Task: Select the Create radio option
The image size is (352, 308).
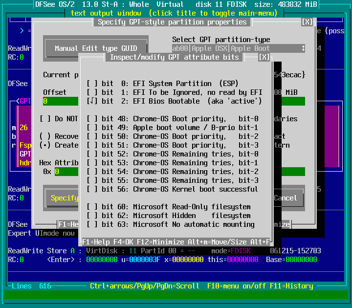Action: (x=45, y=145)
